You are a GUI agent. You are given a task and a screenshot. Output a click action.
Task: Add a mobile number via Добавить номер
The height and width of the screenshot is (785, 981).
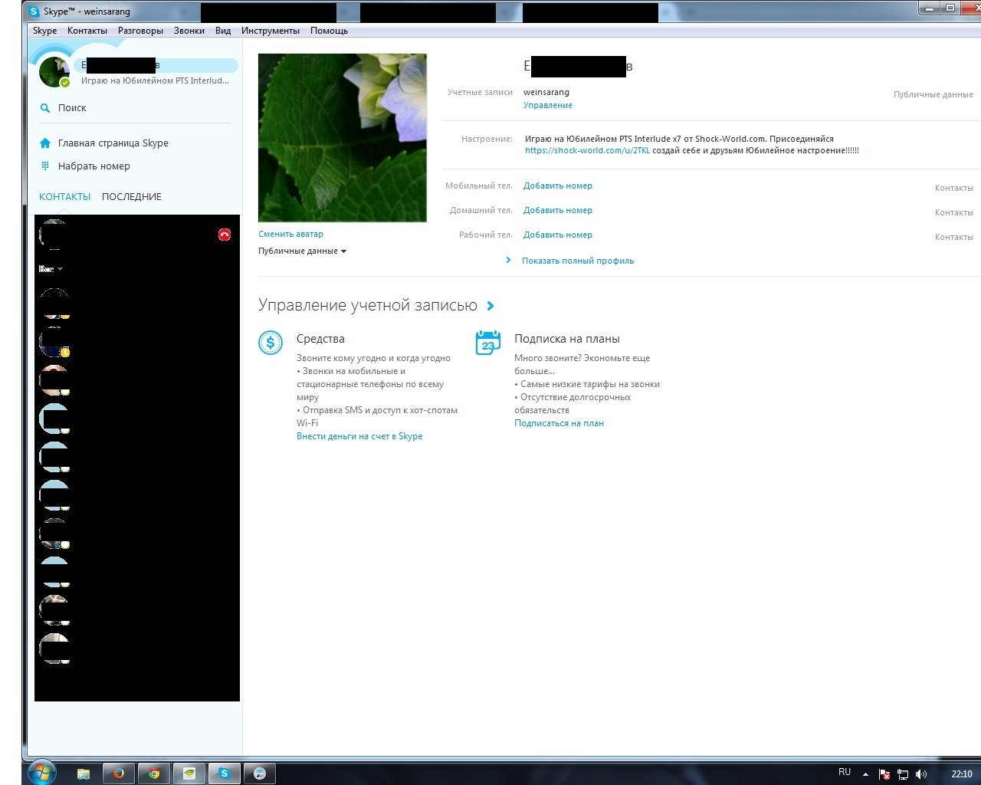[x=558, y=186]
